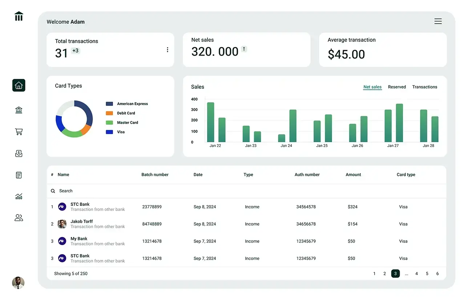Open the documents list icon in sidebar
Screen dimensions: 464x300
click(x=19, y=175)
